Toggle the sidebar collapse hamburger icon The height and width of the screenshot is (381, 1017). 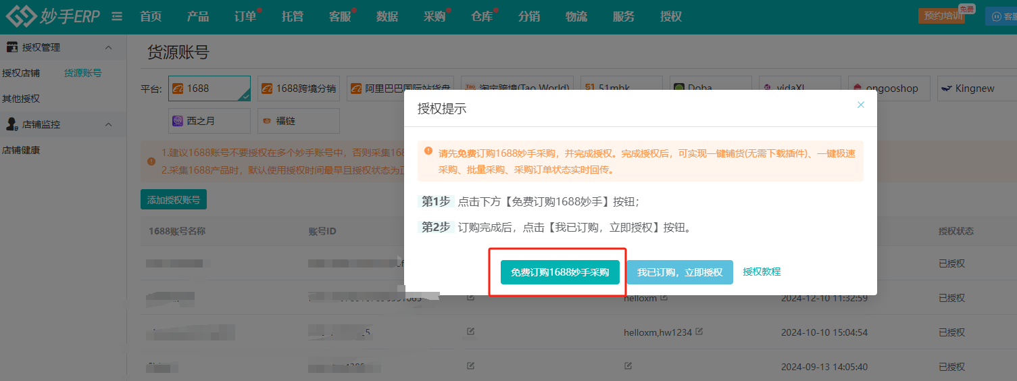click(x=117, y=16)
